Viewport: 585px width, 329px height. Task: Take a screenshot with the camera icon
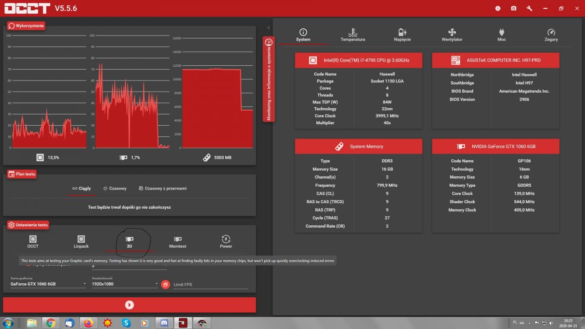point(513,8)
